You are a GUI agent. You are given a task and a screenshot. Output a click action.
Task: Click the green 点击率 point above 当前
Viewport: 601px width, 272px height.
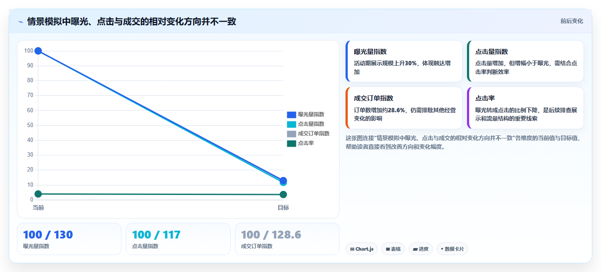38,194
